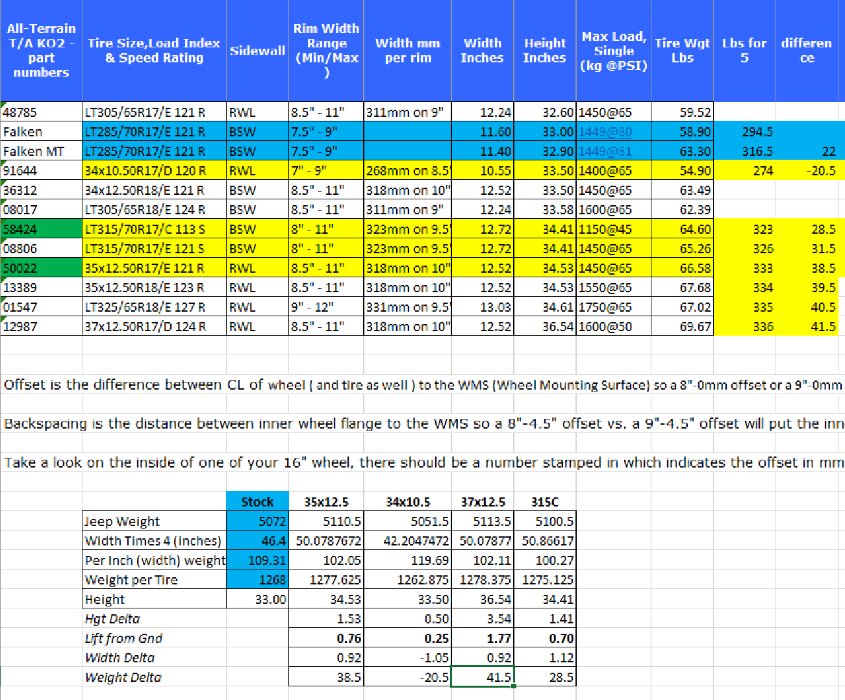The image size is (845, 700).
Task: Select part number cell 48785
Action: click(x=42, y=112)
